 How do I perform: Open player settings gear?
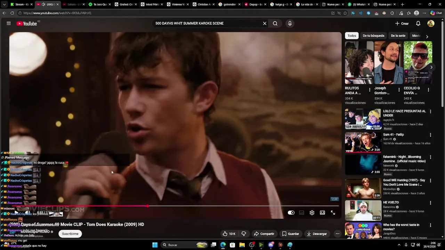pyautogui.click(x=312, y=213)
